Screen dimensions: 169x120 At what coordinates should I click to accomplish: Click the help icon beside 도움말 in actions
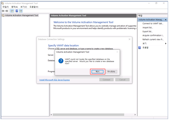pos(140,48)
